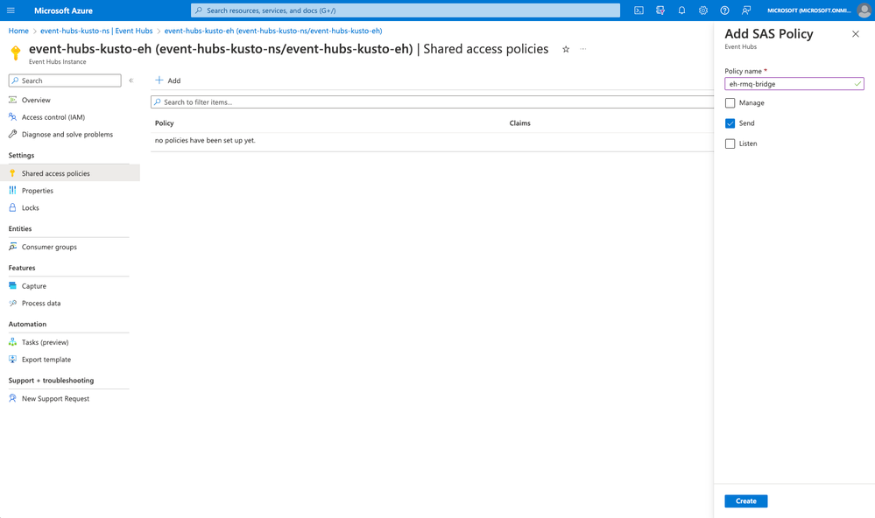Pin the page with the favorite star
This screenshot has width=875, height=518.
566,49
